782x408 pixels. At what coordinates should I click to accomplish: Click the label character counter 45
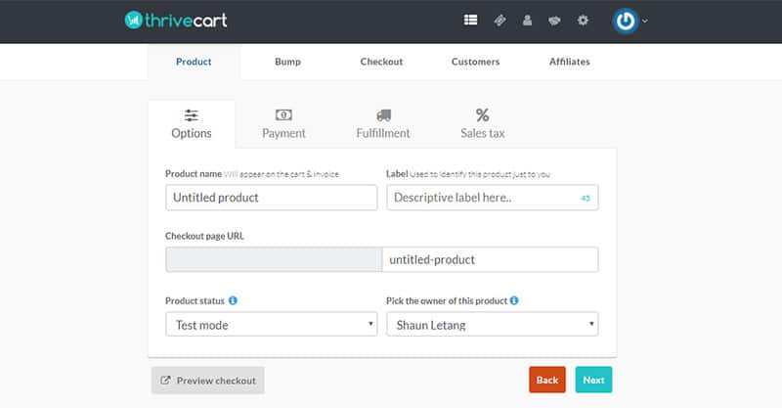click(586, 199)
